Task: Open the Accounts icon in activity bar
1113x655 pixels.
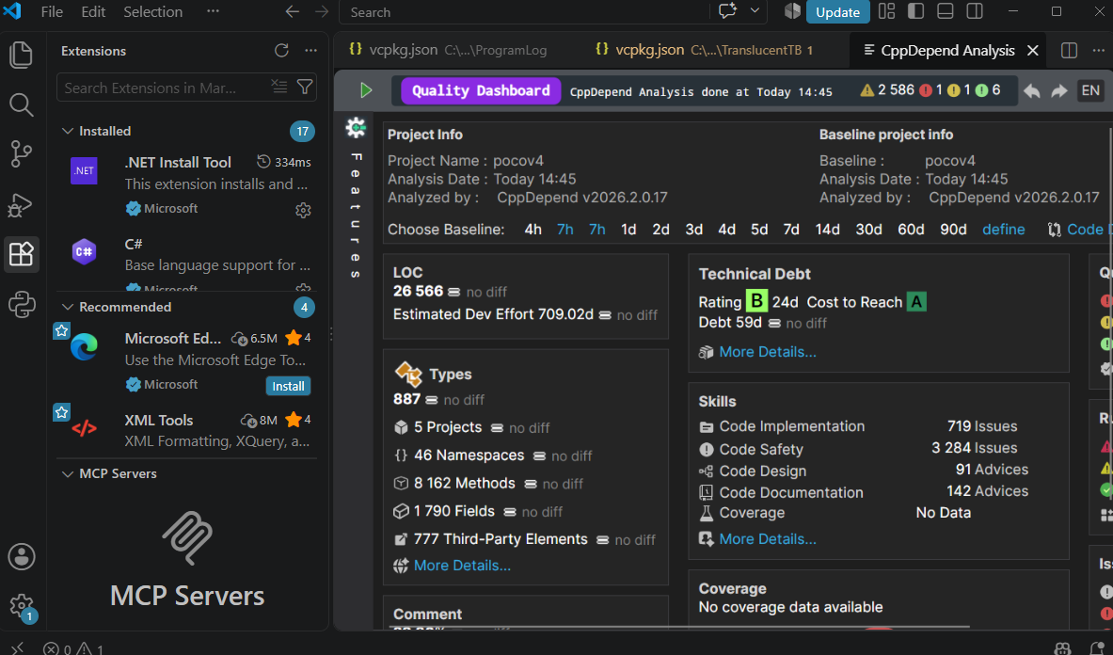Action: (22, 557)
